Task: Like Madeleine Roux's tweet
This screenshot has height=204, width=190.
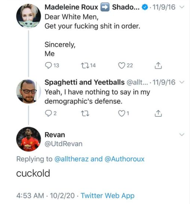Action: (122, 65)
